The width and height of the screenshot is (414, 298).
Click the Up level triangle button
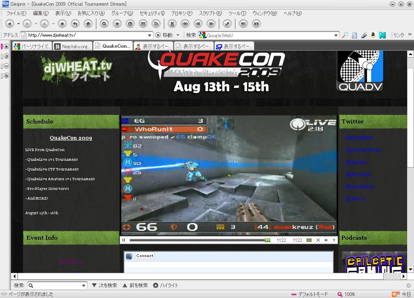[44, 24]
